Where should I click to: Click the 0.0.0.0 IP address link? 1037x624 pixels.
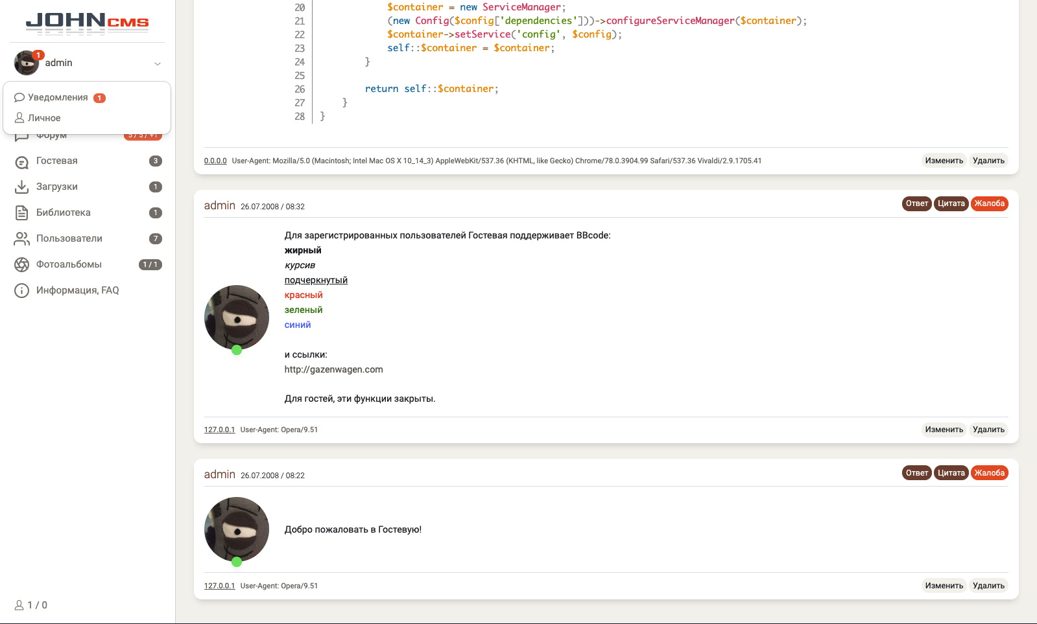pyautogui.click(x=215, y=161)
